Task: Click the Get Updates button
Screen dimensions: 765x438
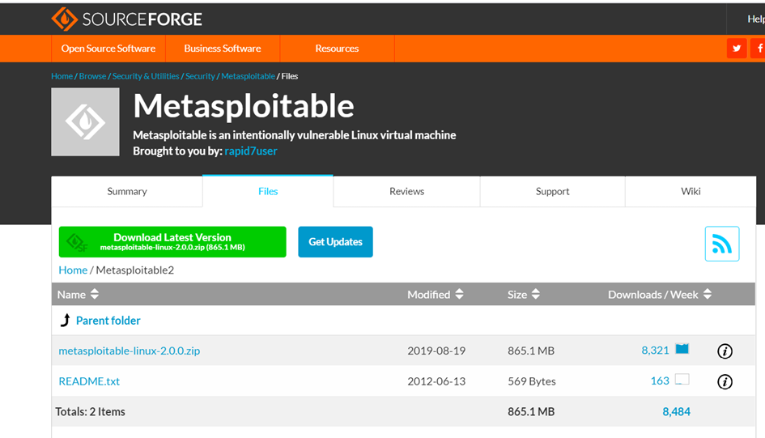Action: [336, 242]
